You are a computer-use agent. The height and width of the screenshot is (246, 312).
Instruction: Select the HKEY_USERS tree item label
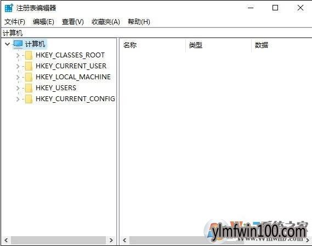point(56,88)
